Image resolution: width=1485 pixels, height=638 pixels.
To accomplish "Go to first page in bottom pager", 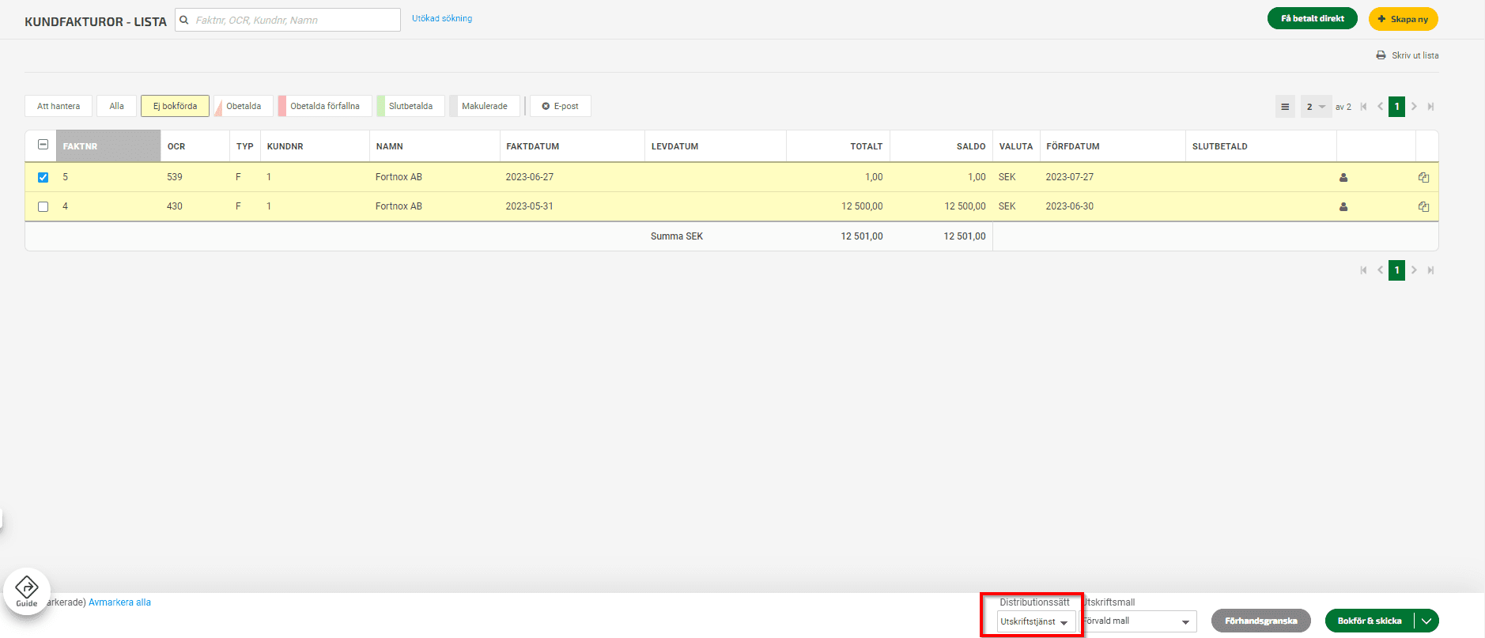I will [x=1363, y=270].
